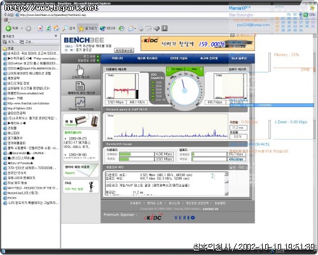The height and width of the screenshot is (255, 318).
Task: Open the freechal.com favorite link
Action: click(27, 103)
